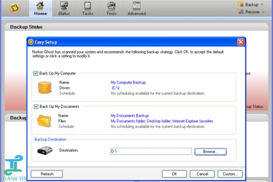The image size is (273, 182).
Task: Click the Backup Destination group label
Action: click(x=51, y=139)
